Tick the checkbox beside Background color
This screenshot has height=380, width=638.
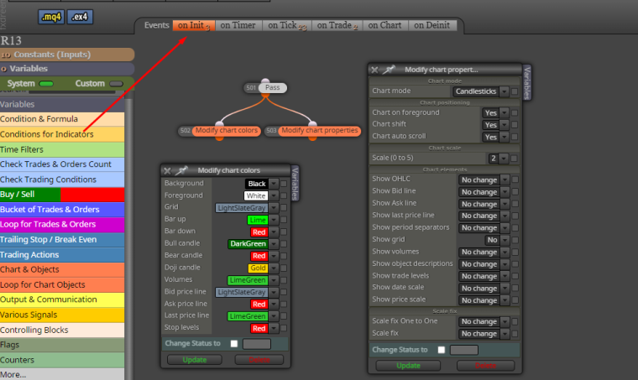pos(284,184)
